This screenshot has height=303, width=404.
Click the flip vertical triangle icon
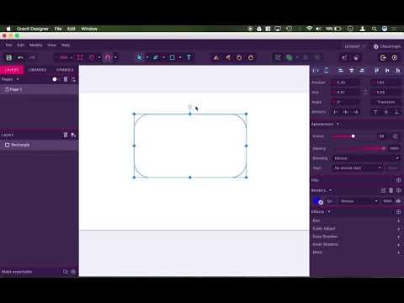pyautogui.click(x=216, y=57)
